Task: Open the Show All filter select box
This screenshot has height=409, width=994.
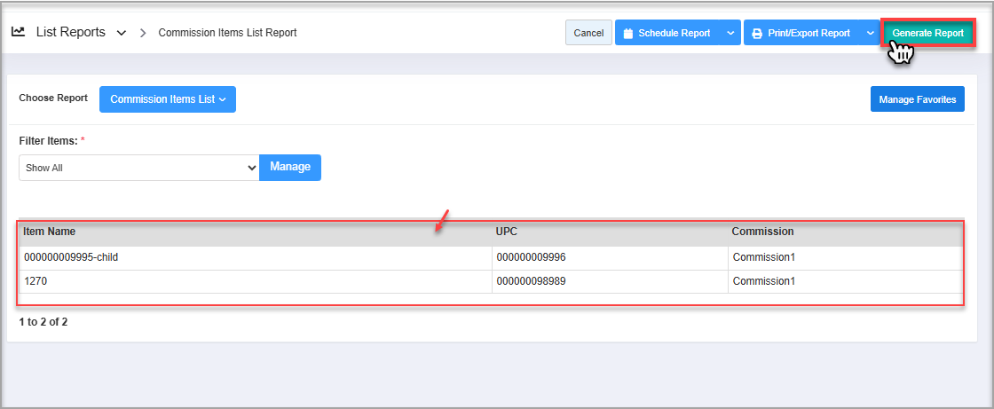Action: (x=138, y=168)
